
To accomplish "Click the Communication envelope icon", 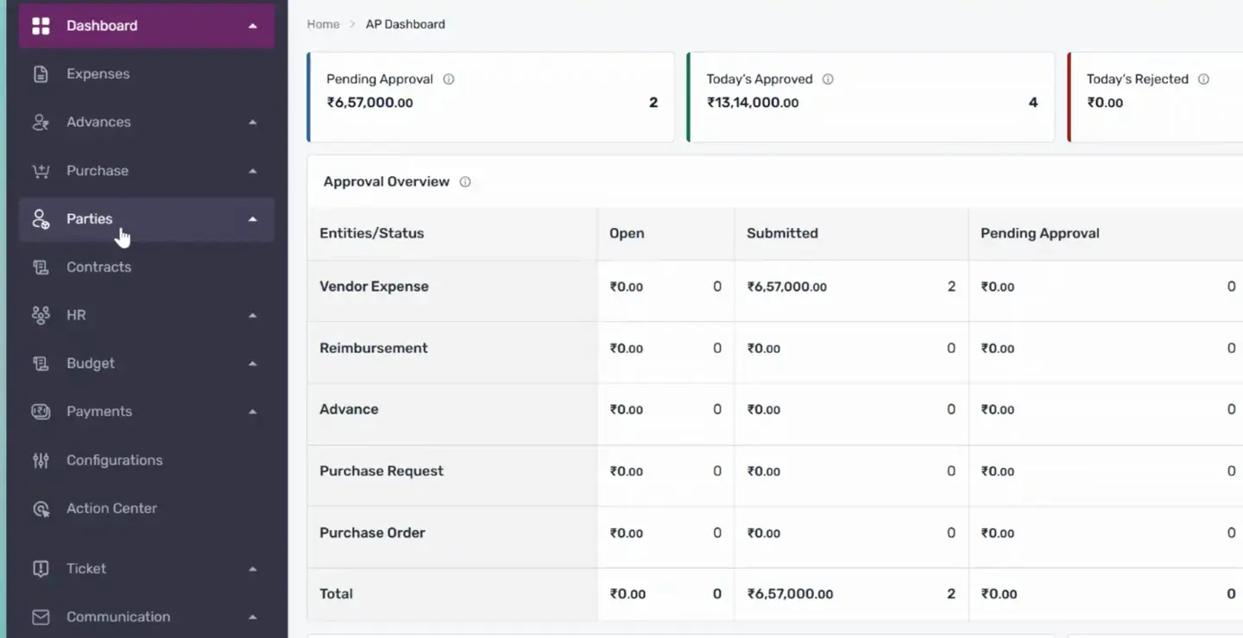I will click(41, 617).
